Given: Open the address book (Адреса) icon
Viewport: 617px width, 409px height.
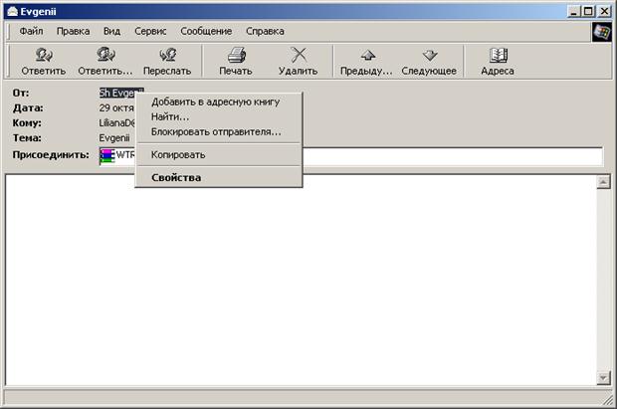Looking at the screenshot, I should coord(499,55).
